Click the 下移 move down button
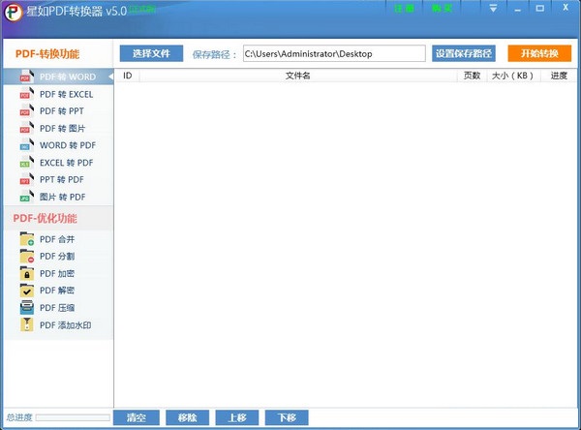The image size is (581, 430). tap(287, 417)
